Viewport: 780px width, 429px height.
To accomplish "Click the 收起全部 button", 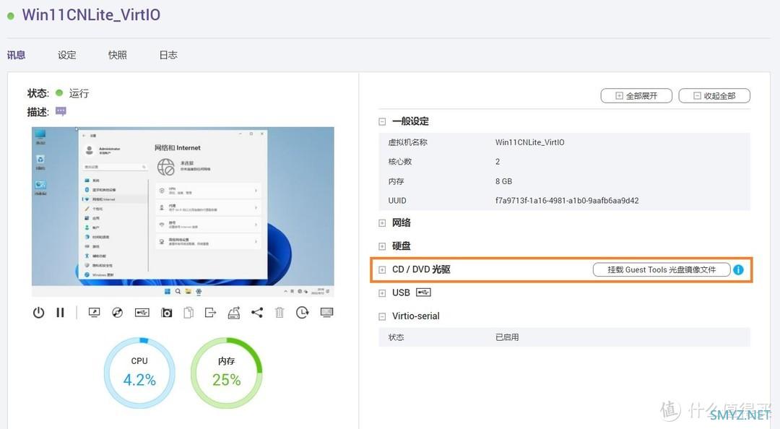I will (714, 95).
